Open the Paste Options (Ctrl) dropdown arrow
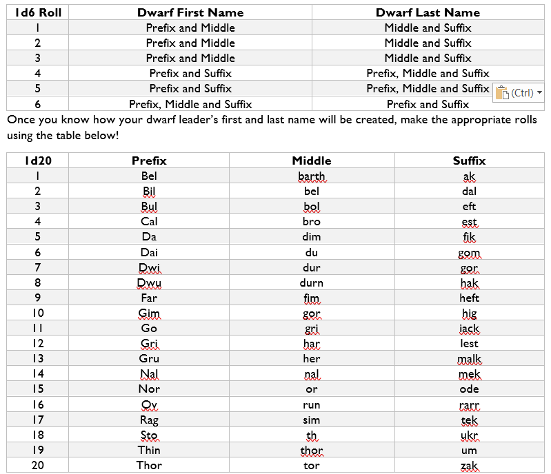 539,92
